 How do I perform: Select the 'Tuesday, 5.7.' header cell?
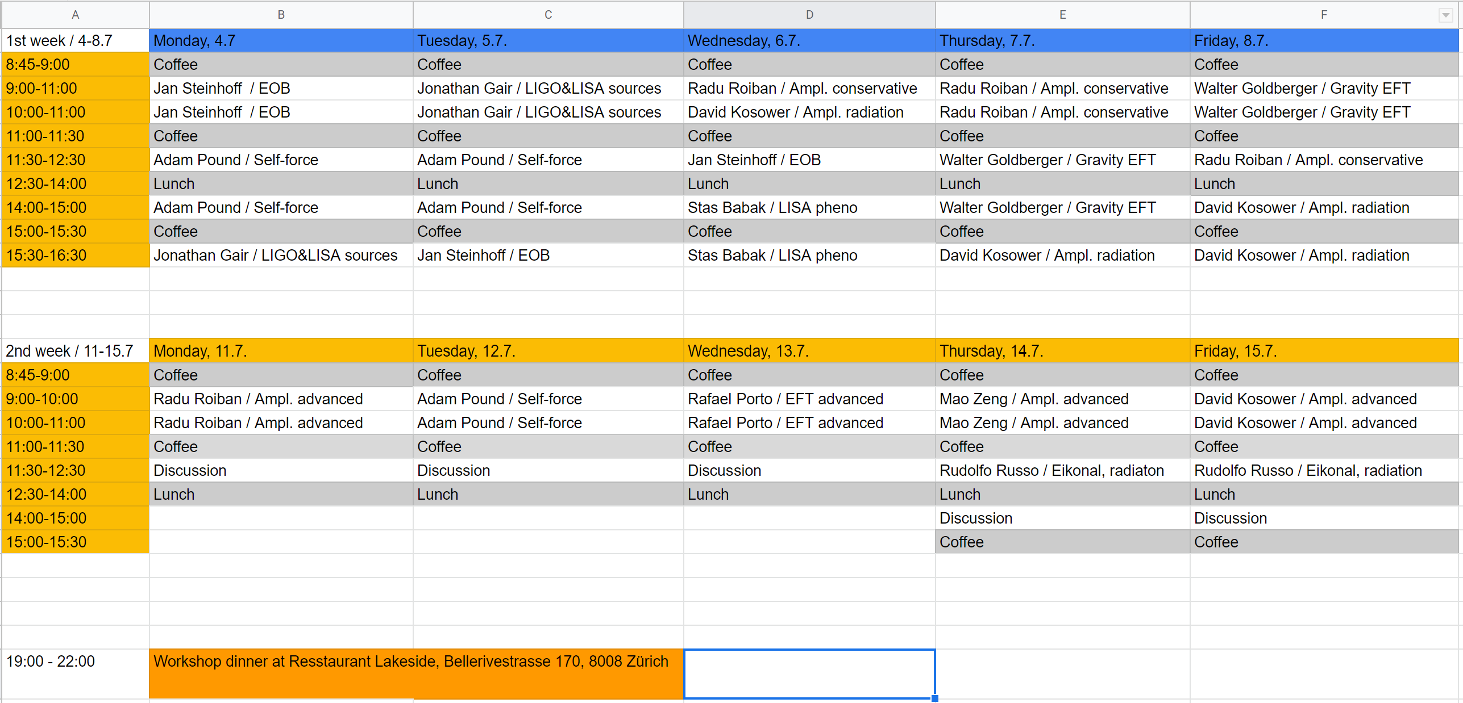click(548, 41)
